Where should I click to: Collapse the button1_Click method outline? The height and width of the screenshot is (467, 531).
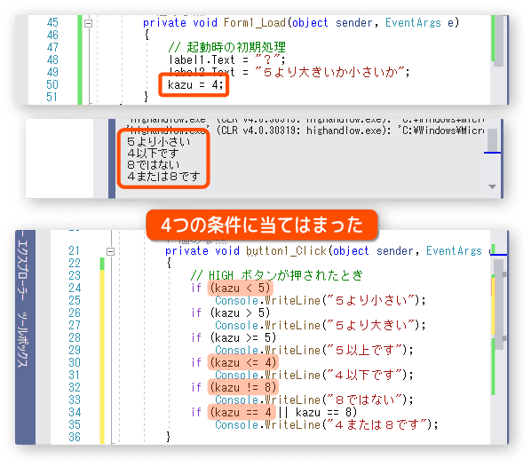pos(110,251)
